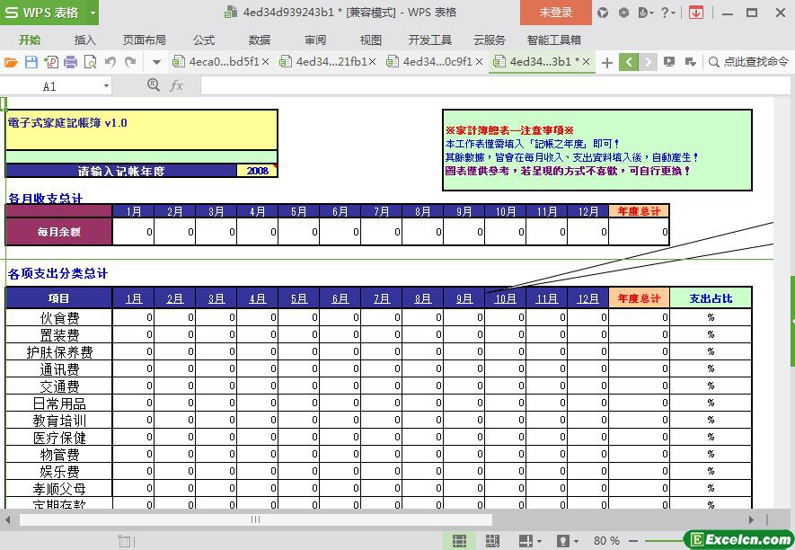Click the undo arrow icon

110,62
